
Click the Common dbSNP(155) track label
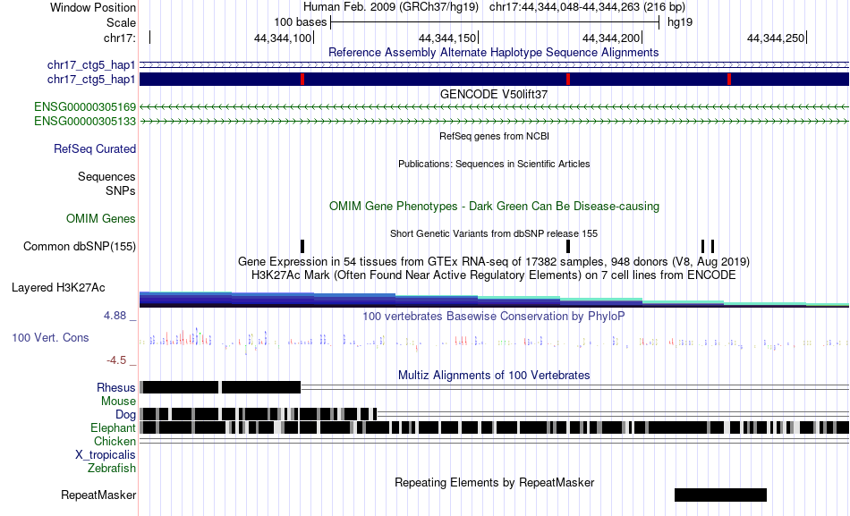tap(79, 247)
